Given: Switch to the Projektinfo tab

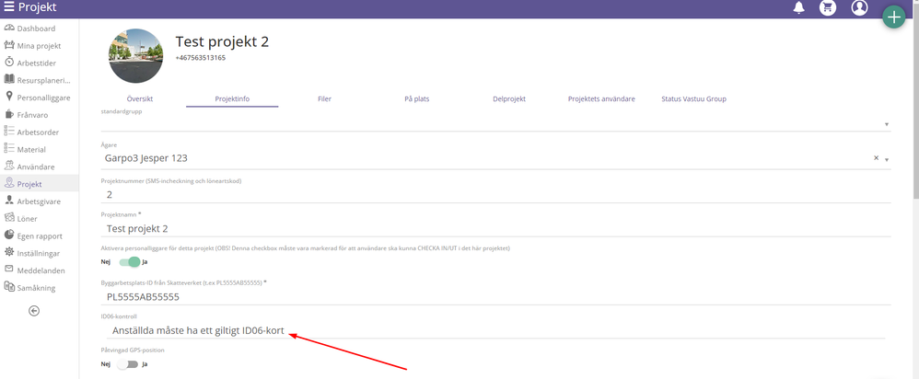Looking at the screenshot, I should [232, 99].
